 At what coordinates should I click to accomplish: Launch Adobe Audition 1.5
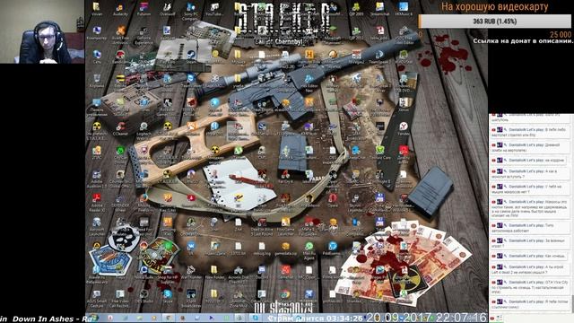[97, 179]
